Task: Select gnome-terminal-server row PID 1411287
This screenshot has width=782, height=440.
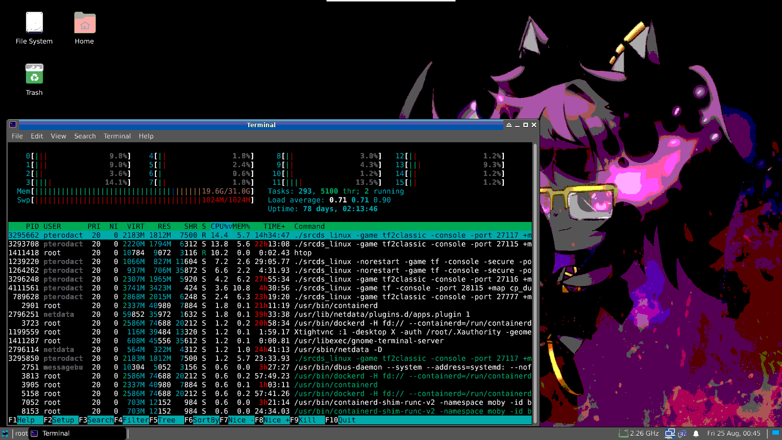Action: [270, 341]
